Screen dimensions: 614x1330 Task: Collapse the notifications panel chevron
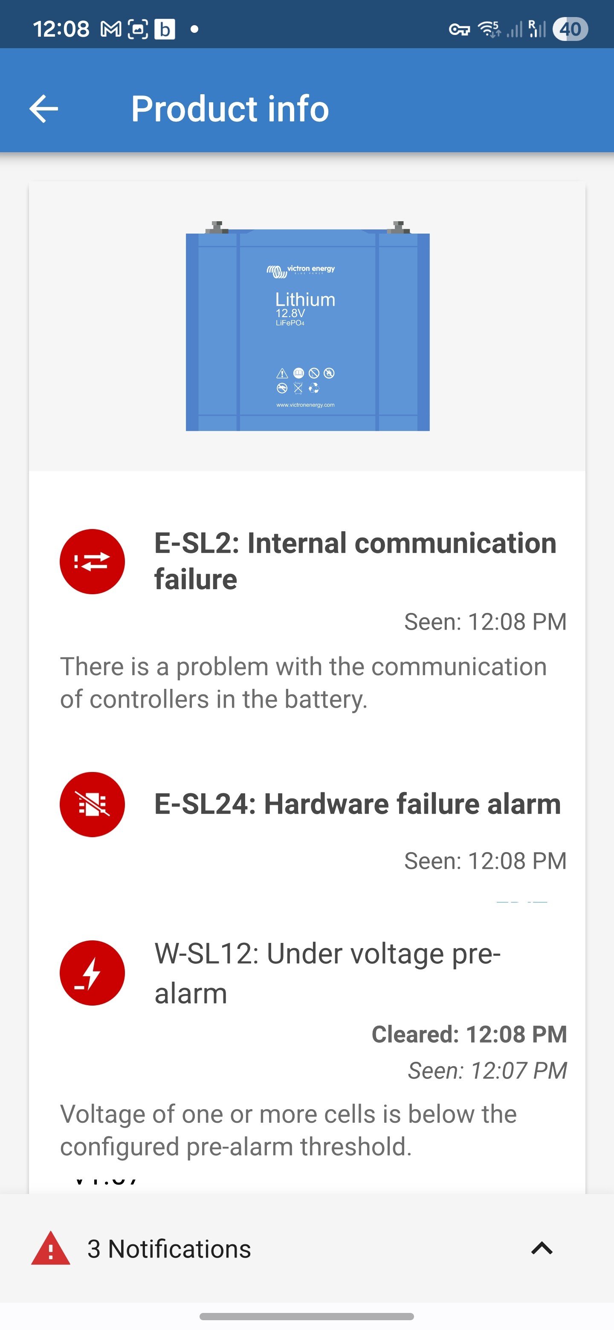(542, 1249)
